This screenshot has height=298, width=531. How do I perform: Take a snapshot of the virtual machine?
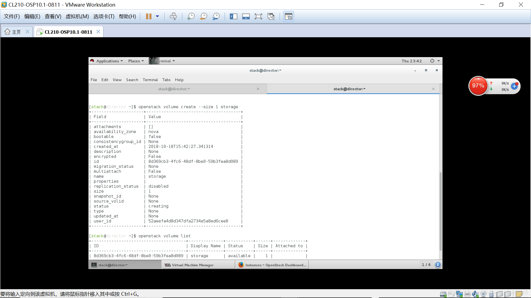191,16
